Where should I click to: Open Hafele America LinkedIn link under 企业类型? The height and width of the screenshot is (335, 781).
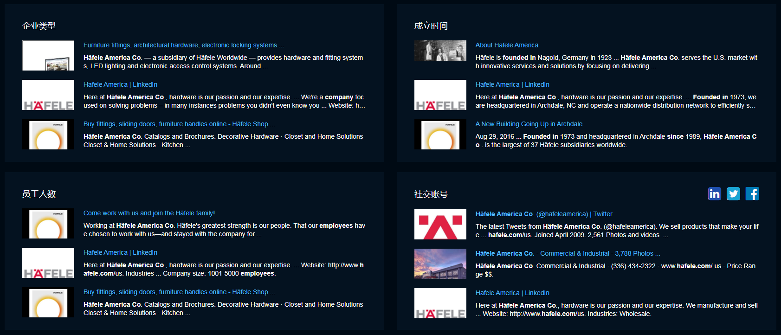tap(120, 84)
